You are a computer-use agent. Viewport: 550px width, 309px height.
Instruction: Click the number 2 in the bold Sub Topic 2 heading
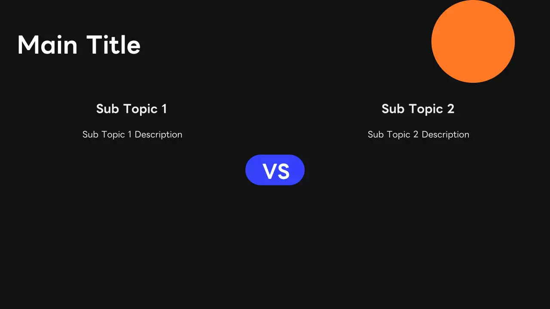[x=450, y=109]
